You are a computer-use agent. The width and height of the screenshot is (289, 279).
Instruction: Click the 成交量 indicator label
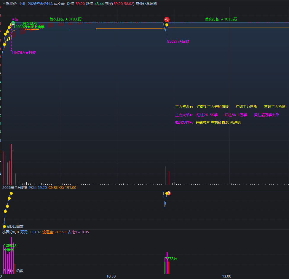tap(59, 4)
